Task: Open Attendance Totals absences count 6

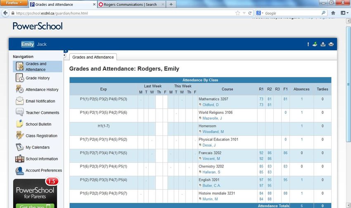Action: click(x=302, y=206)
